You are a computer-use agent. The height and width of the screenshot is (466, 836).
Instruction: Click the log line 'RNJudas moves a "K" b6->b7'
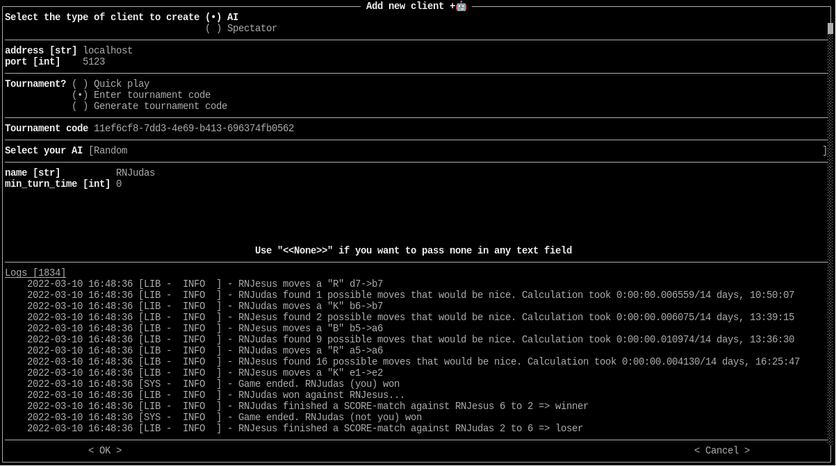click(x=205, y=306)
